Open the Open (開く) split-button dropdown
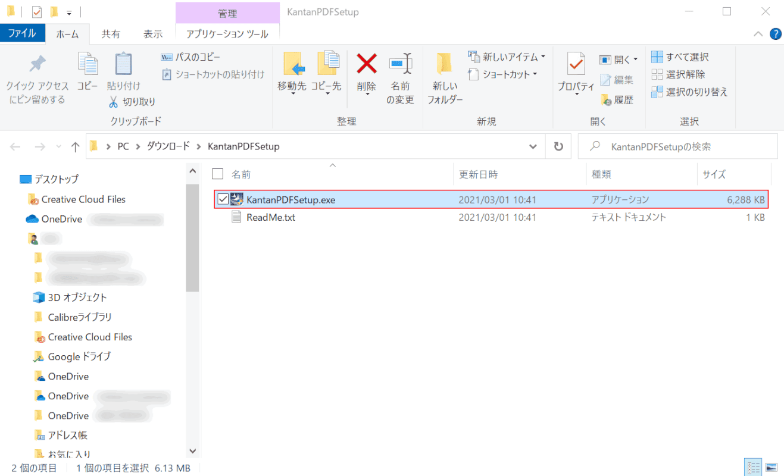Screen dimensions: 784x476 click(635, 59)
